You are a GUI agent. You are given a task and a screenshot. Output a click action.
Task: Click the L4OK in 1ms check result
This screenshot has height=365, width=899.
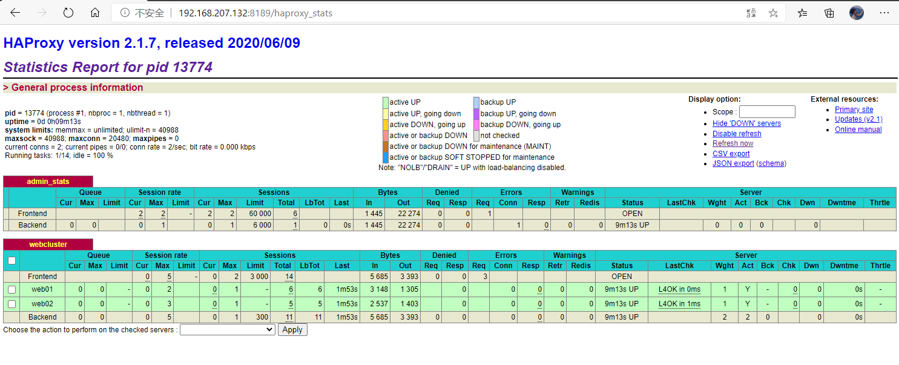679,303
